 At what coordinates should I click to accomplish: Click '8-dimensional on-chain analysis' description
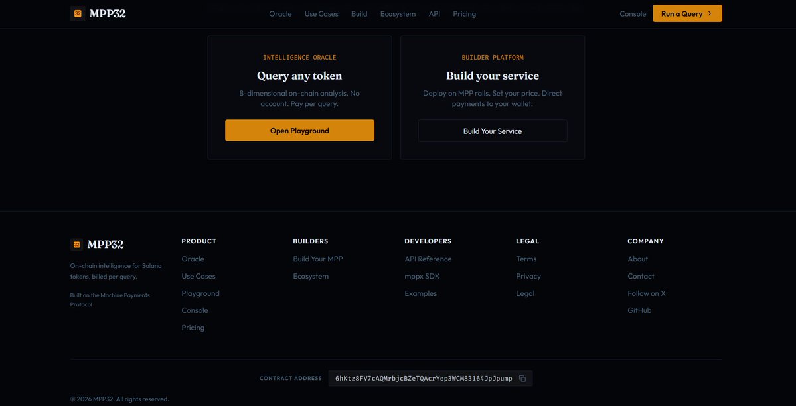(299, 98)
